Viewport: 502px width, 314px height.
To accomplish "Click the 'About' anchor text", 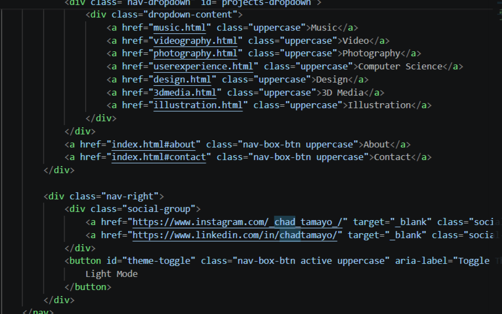I will 376,145.
